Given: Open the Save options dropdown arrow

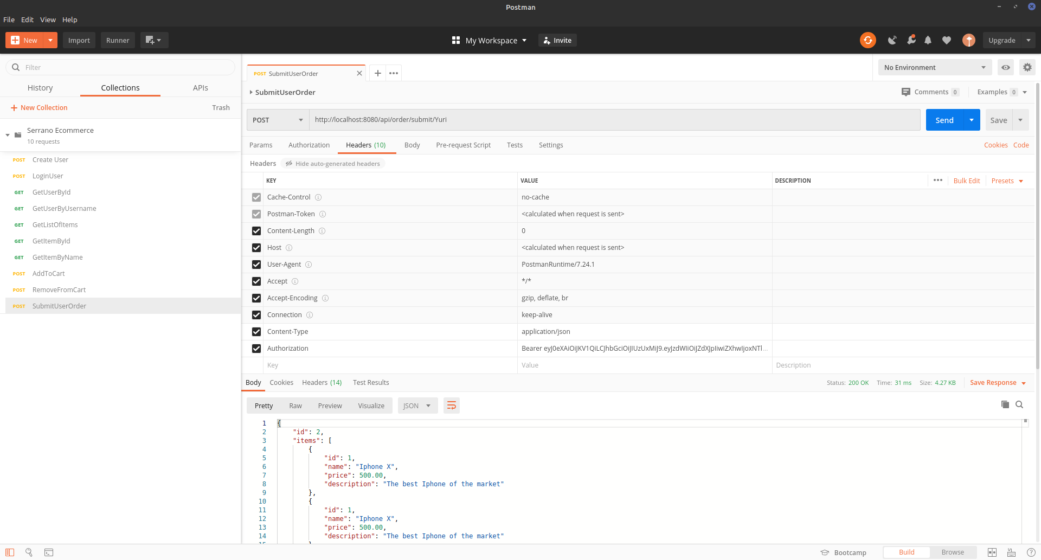Looking at the screenshot, I should point(1020,120).
